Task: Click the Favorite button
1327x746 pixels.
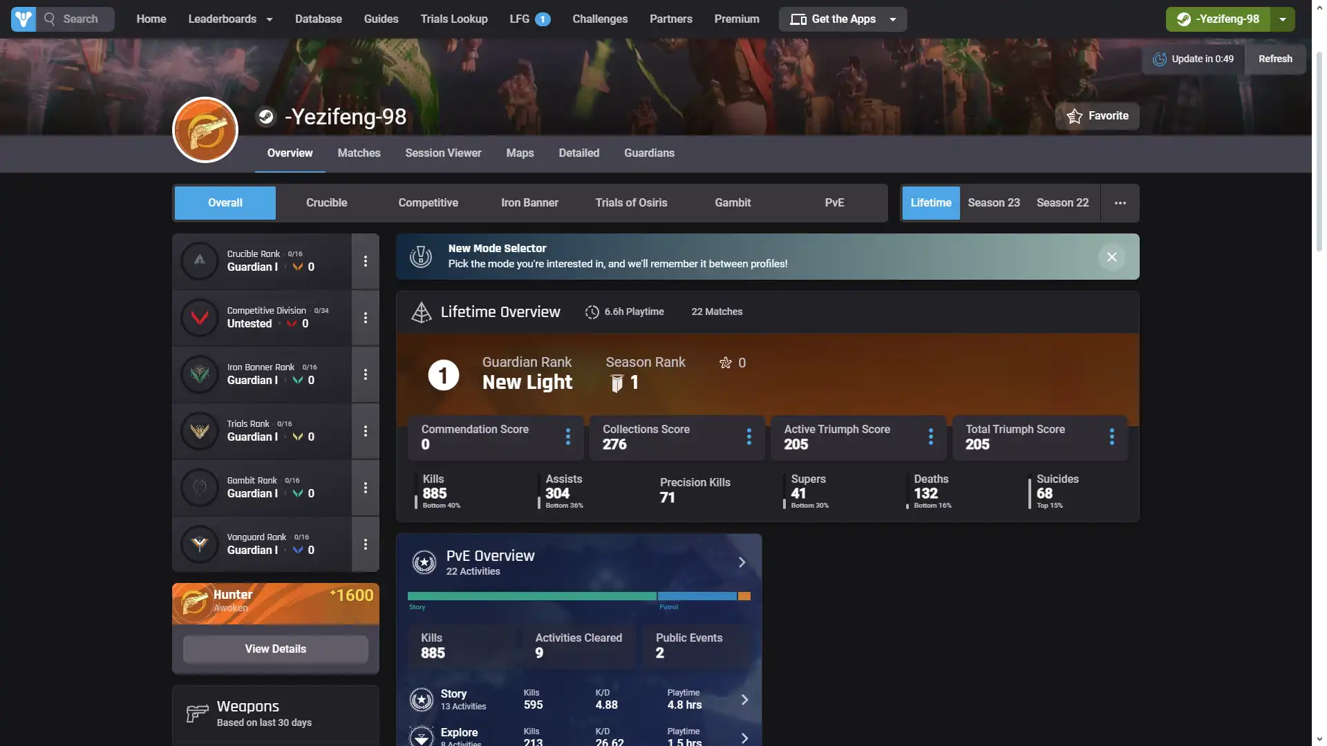Action: click(x=1097, y=116)
